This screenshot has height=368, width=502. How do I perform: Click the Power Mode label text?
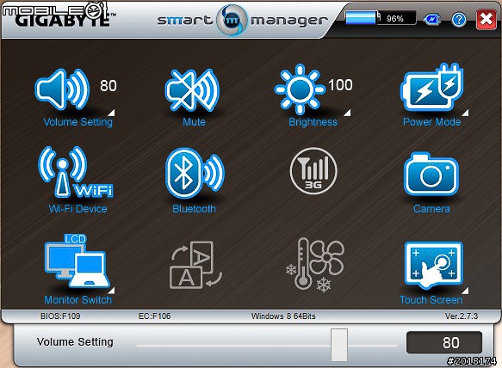(x=431, y=122)
